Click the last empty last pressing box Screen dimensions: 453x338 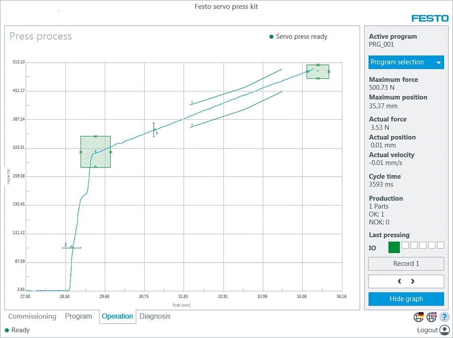(x=441, y=245)
